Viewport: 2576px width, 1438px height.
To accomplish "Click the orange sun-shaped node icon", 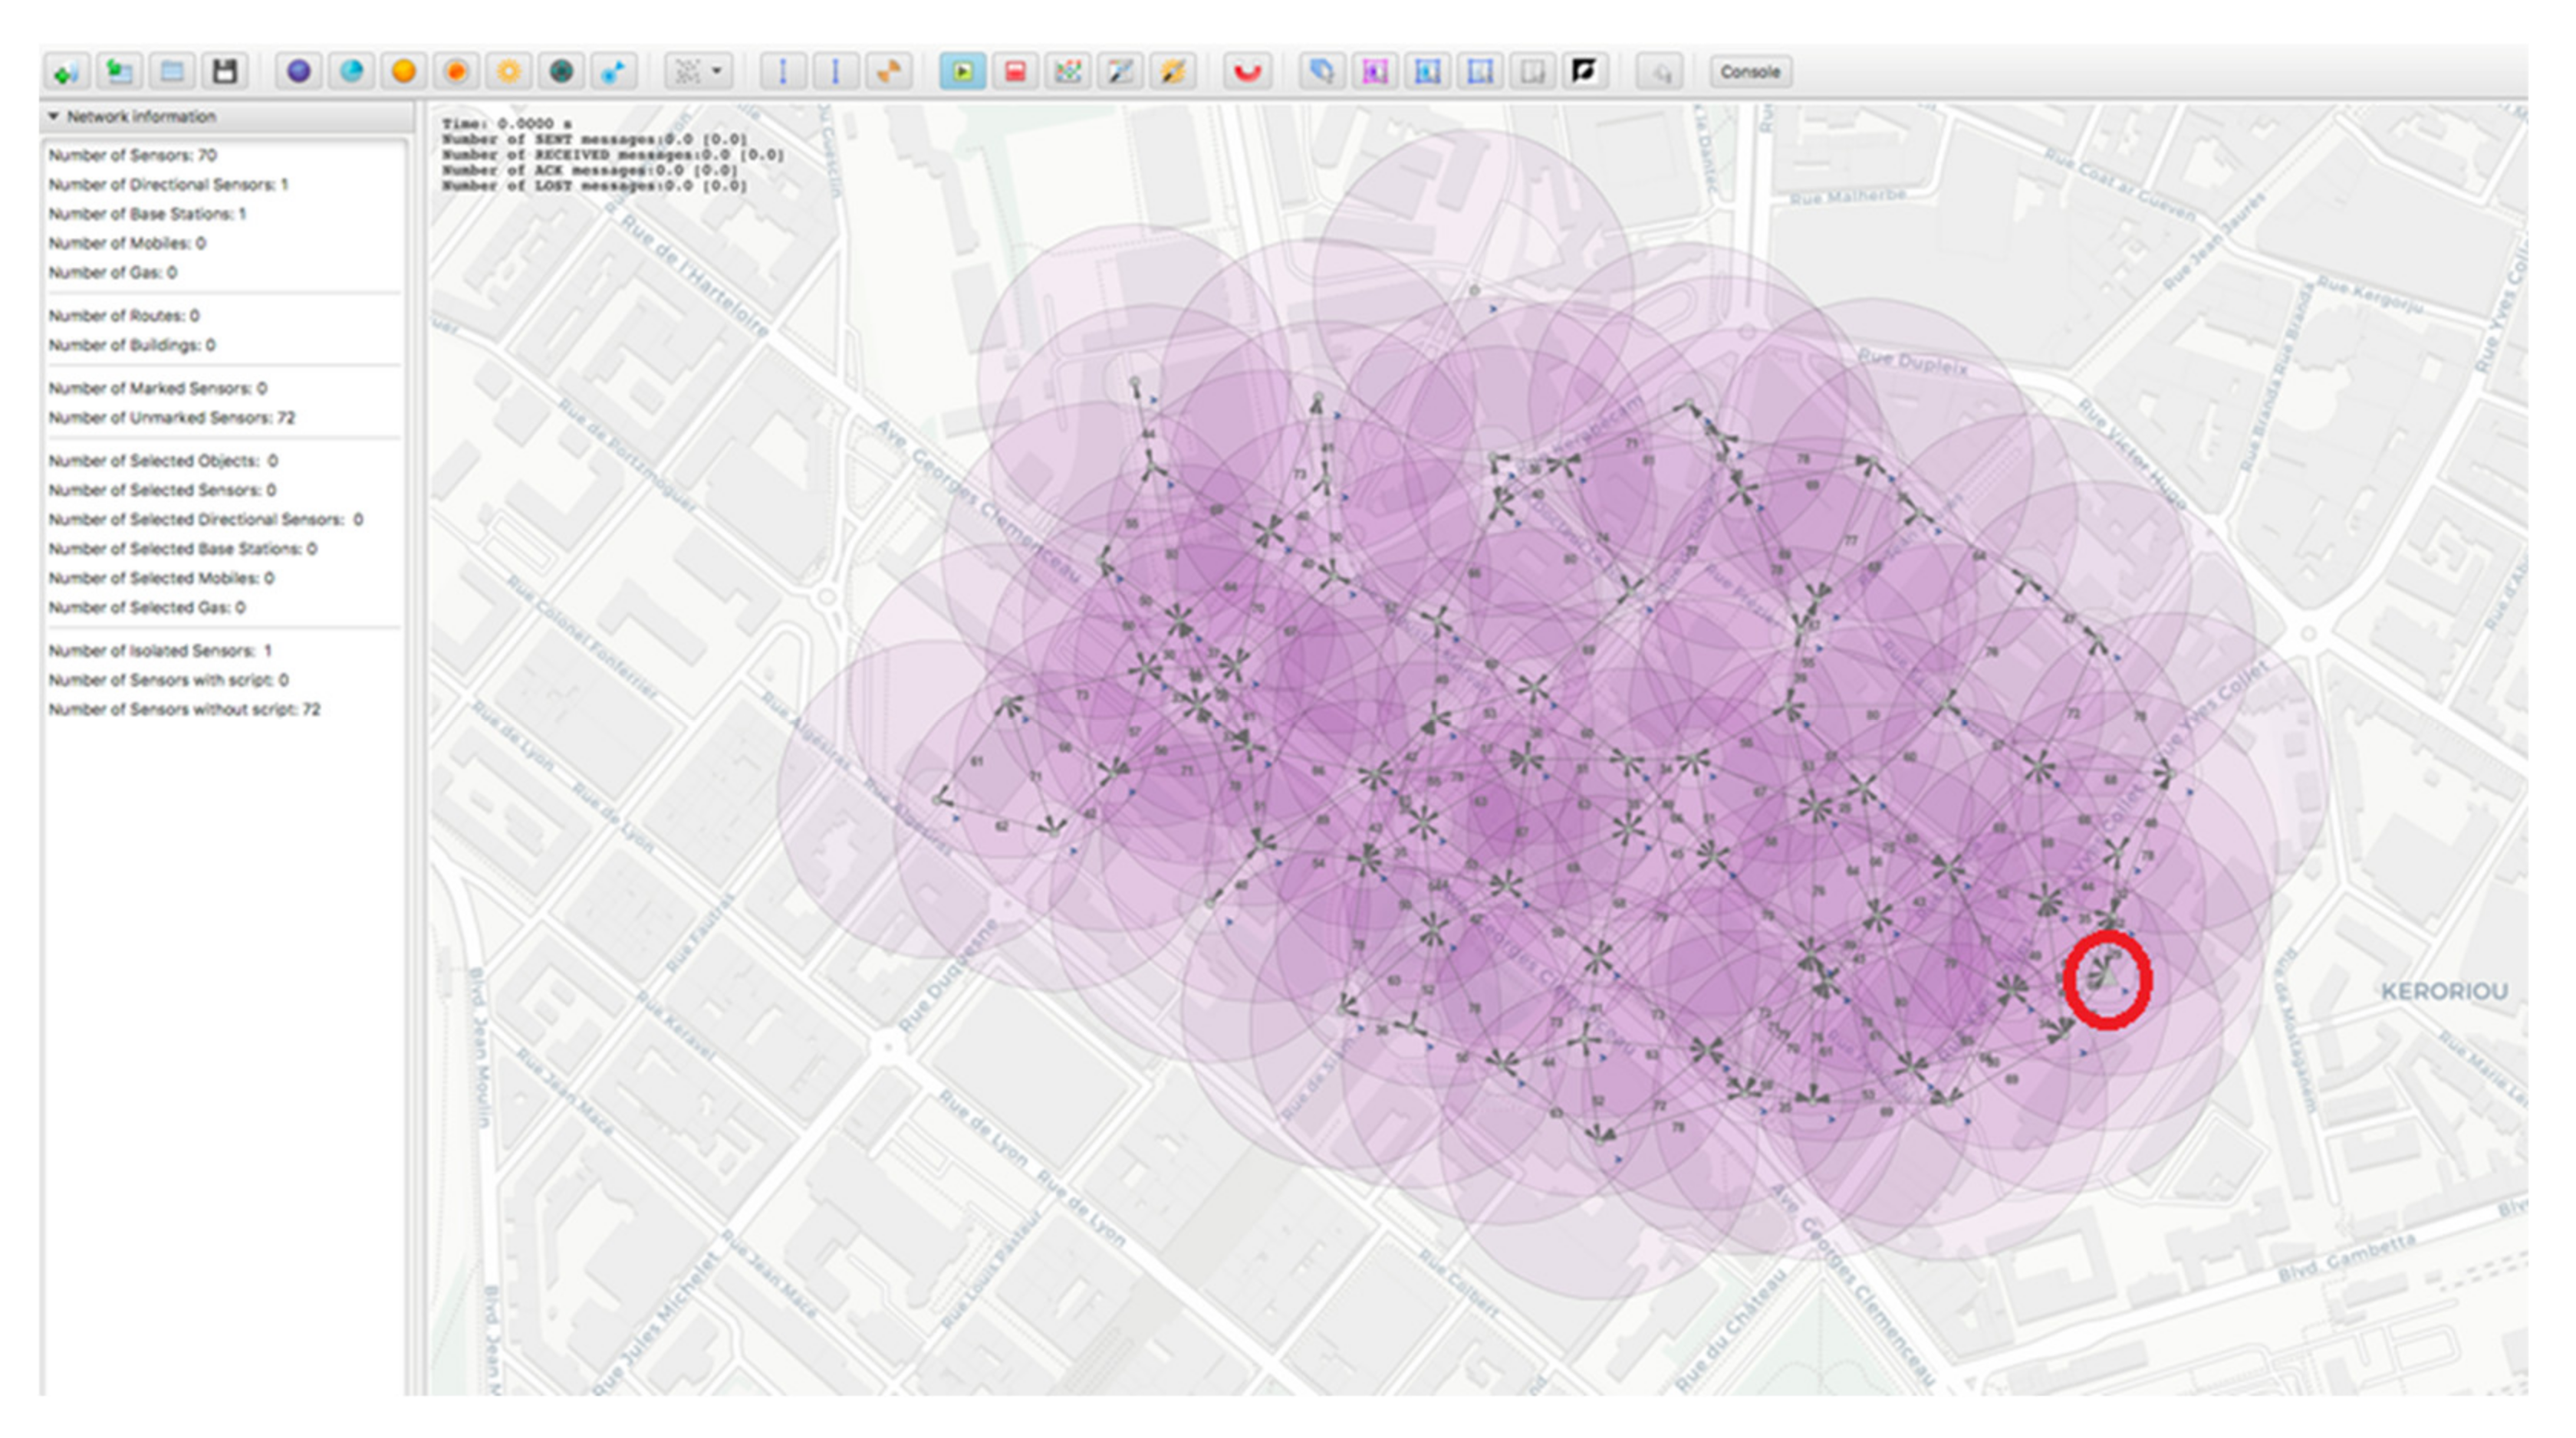I will pyautogui.click(x=509, y=72).
